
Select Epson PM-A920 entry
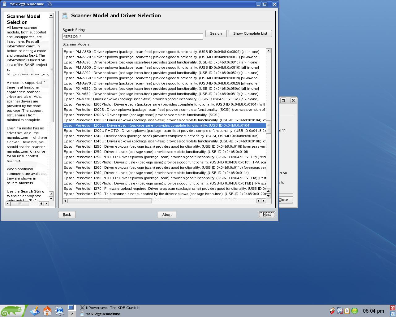tap(164, 73)
